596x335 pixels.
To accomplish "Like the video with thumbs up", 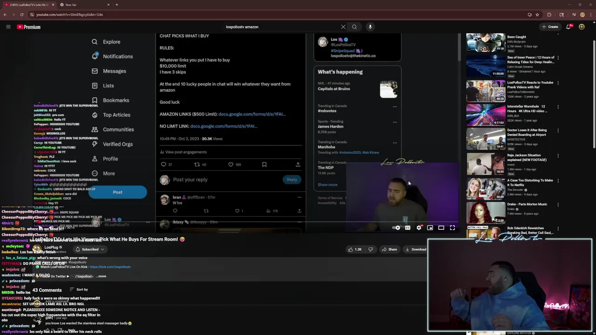I will 355,249.
